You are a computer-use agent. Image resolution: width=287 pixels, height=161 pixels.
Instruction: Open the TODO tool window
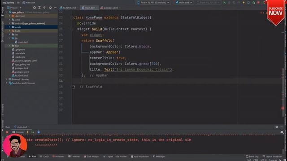click(44, 157)
